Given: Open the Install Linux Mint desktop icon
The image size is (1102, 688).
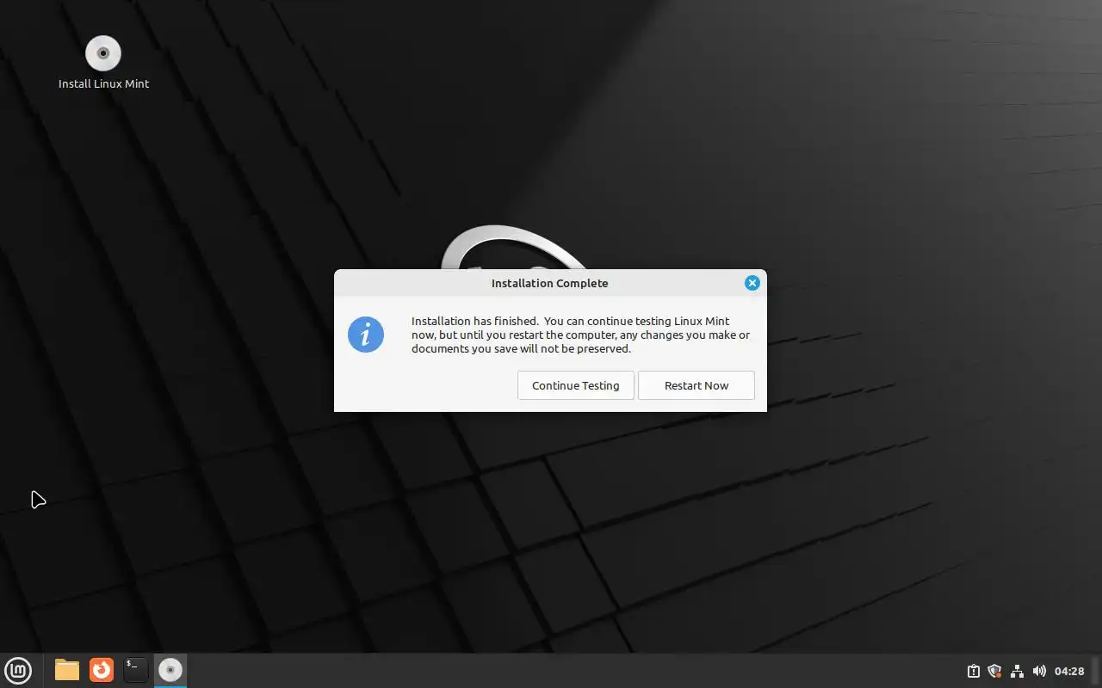Looking at the screenshot, I should (x=103, y=63).
